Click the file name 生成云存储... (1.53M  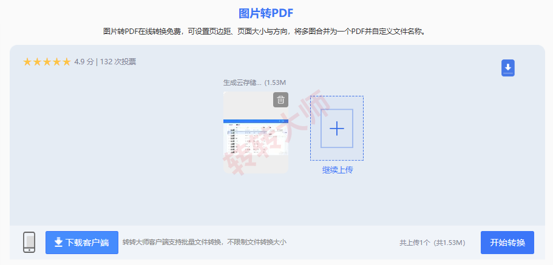coord(254,83)
